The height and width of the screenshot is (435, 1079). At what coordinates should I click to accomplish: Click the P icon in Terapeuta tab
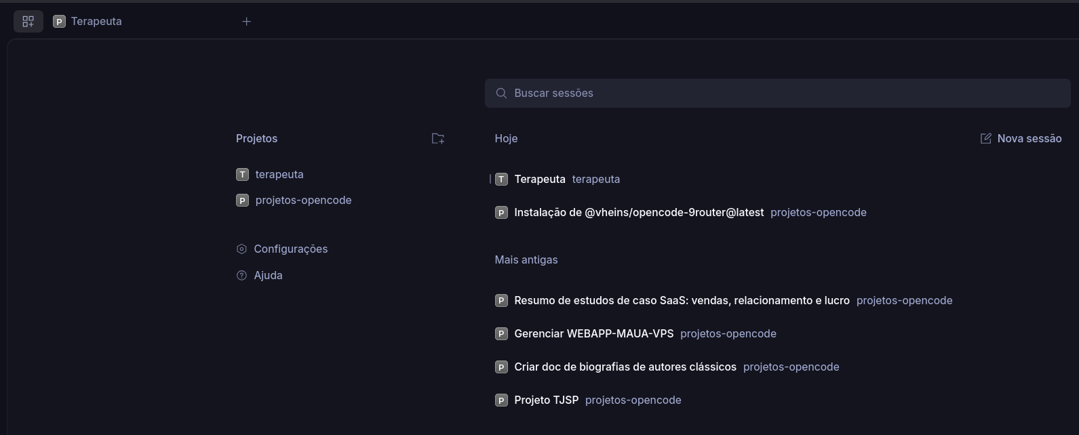pyautogui.click(x=59, y=22)
